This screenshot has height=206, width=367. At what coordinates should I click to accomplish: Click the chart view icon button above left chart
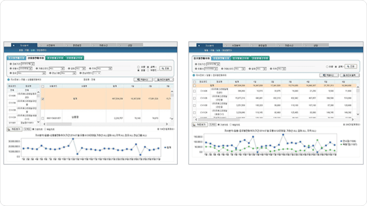pos(14,129)
